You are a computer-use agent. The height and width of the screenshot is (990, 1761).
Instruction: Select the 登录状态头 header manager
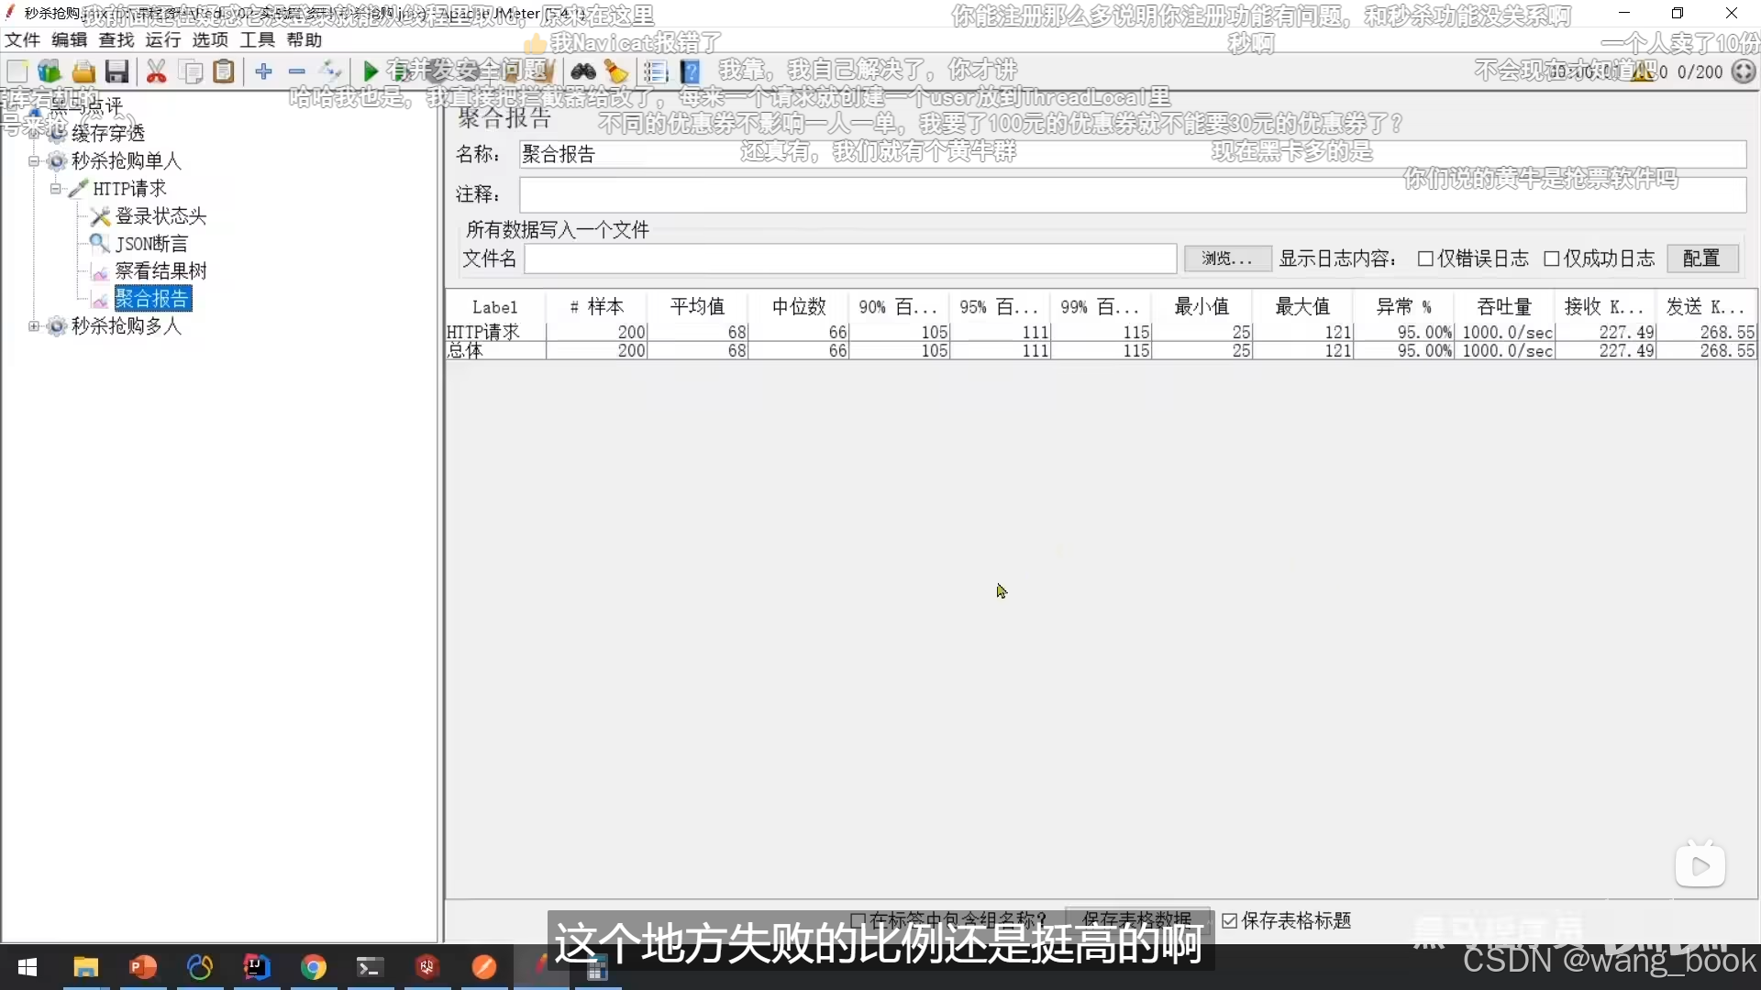point(161,216)
